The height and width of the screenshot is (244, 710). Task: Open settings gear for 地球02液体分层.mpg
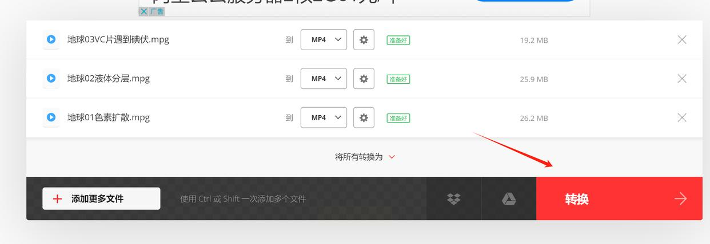pyautogui.click(x=364, y=79)
